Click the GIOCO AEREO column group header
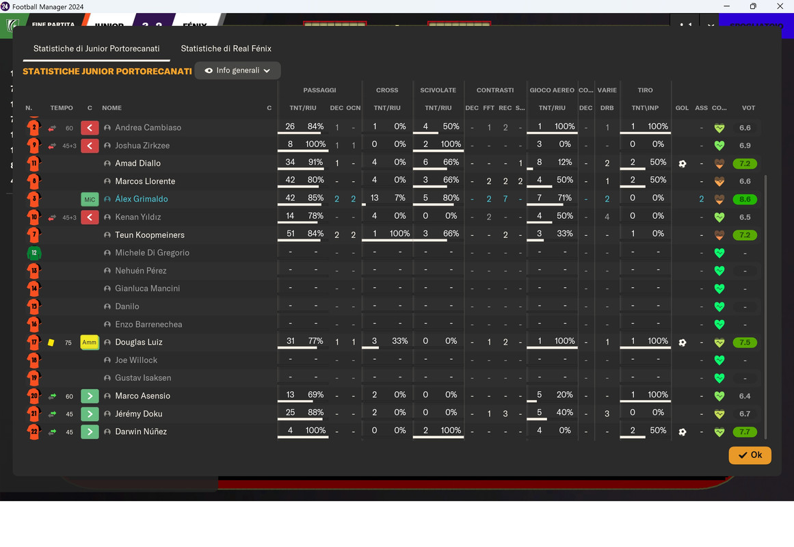The width and height of the screenshot is (794, 547). coord(552,90)
